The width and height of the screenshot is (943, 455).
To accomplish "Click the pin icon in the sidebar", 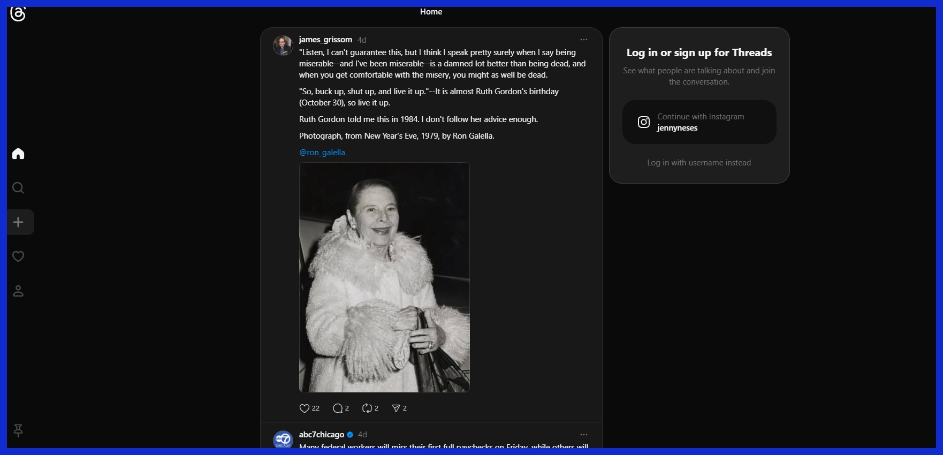I will coord(18,430).
